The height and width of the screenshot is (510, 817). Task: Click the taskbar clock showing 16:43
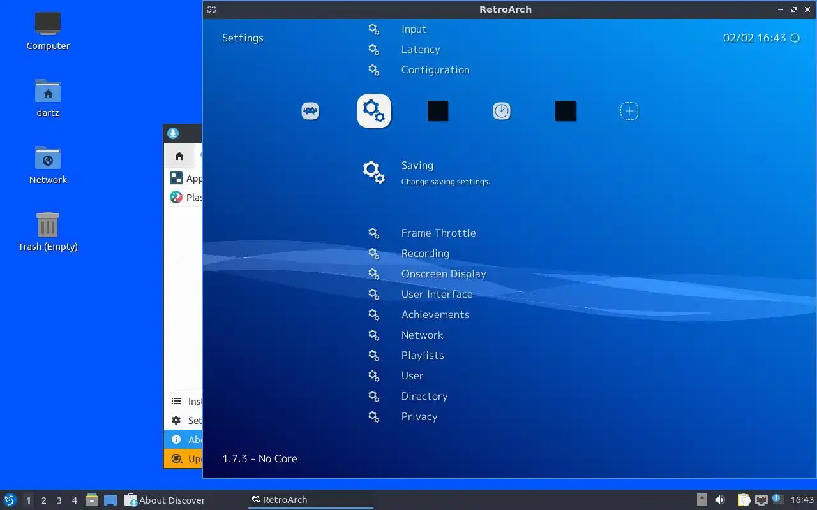coord(802,500)
